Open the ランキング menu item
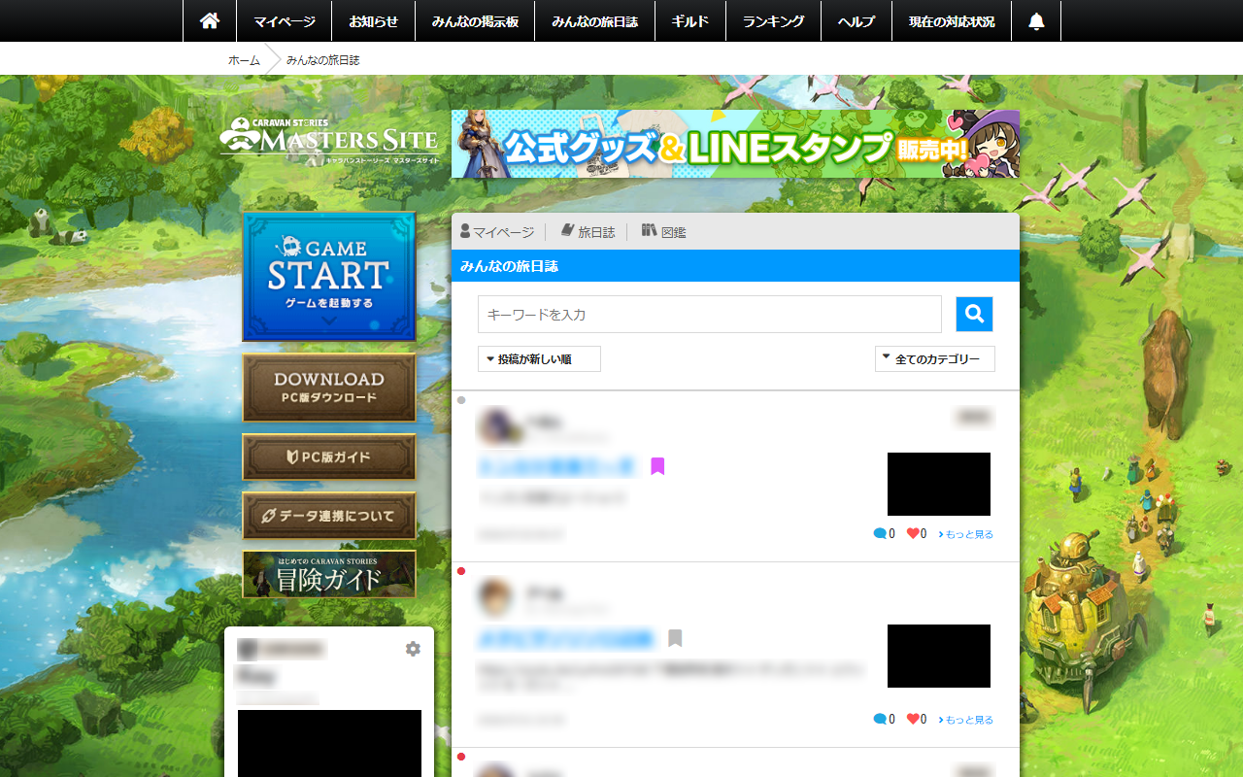 773,21
